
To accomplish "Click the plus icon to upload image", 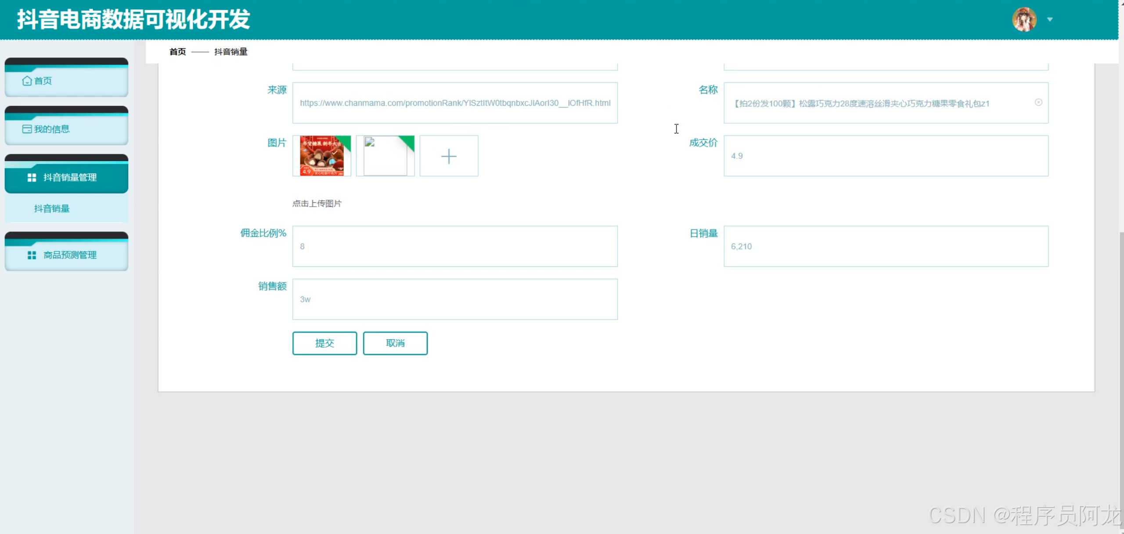I will click(x=449, y=156).
